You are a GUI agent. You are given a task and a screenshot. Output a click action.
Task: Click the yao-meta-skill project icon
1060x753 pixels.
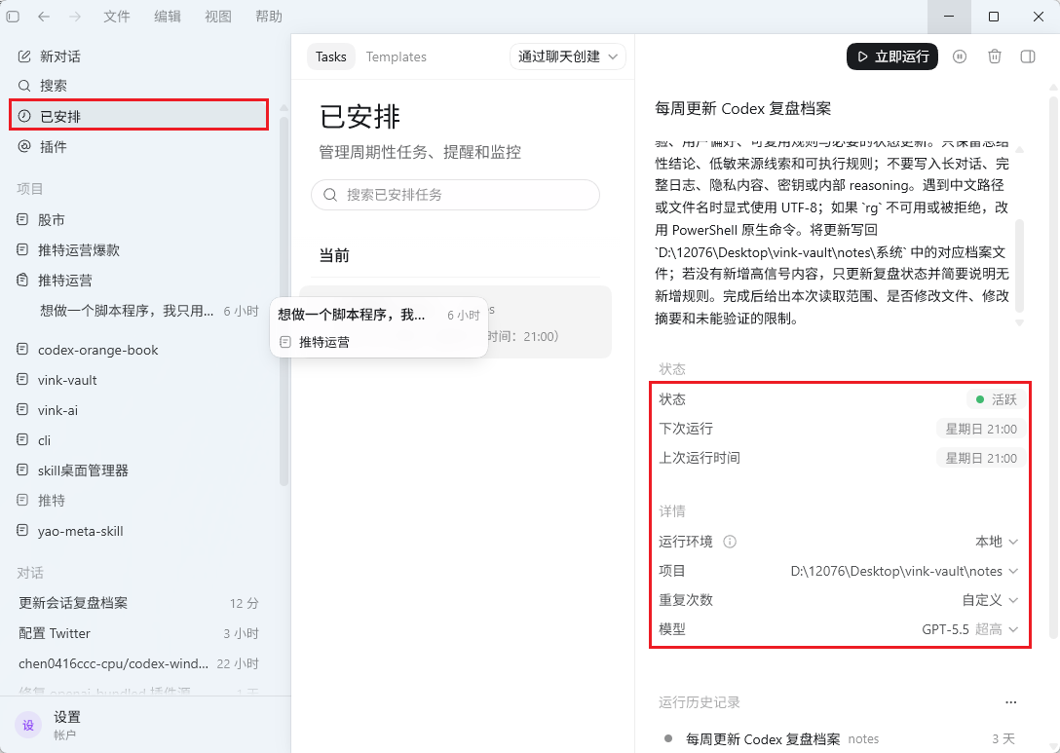[x=22, y=531]
